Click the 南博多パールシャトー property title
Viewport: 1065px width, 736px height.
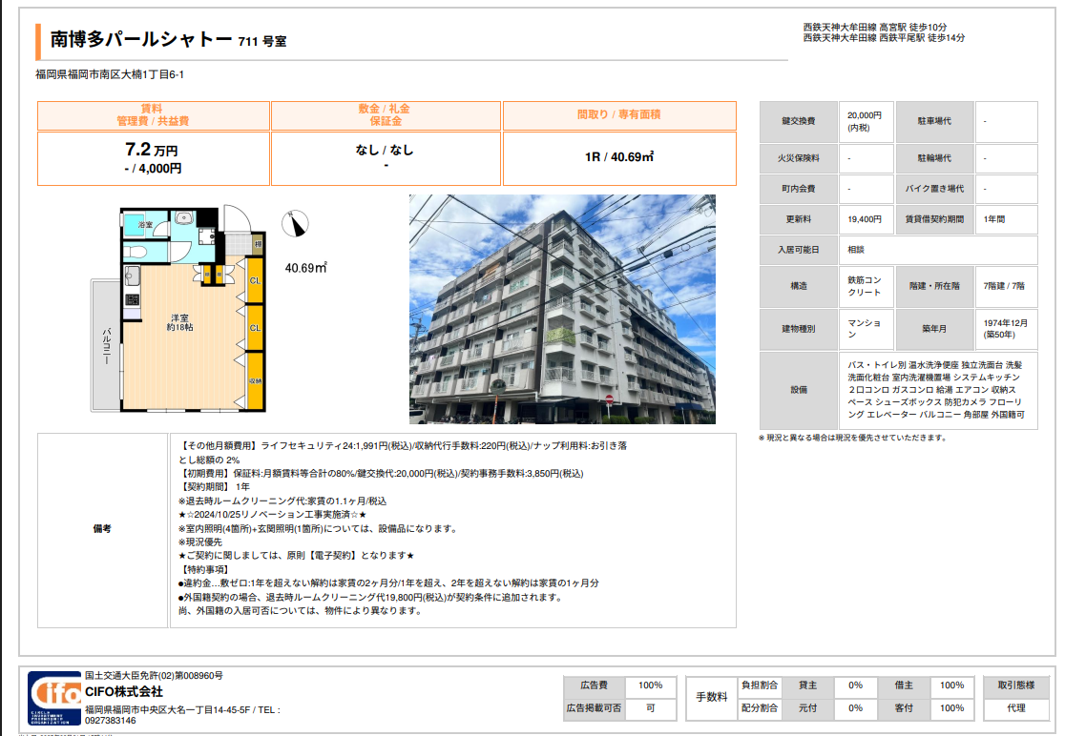point(141,40)
